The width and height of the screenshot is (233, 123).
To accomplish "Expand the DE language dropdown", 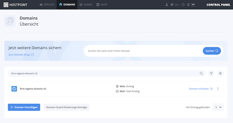I will pyautogui.click(x=177, y=5).
